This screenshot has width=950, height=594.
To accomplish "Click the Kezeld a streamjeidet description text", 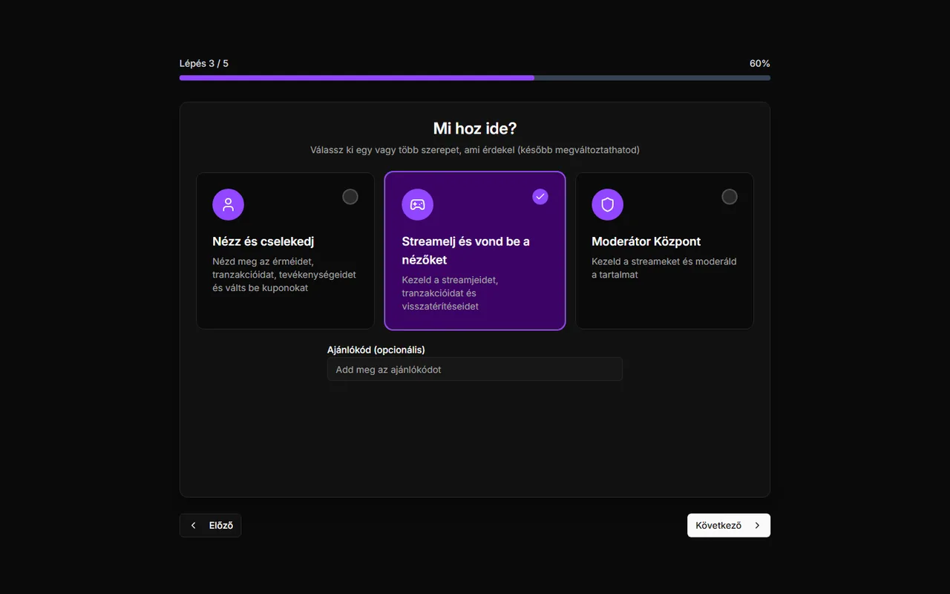I will pos(450,293).
